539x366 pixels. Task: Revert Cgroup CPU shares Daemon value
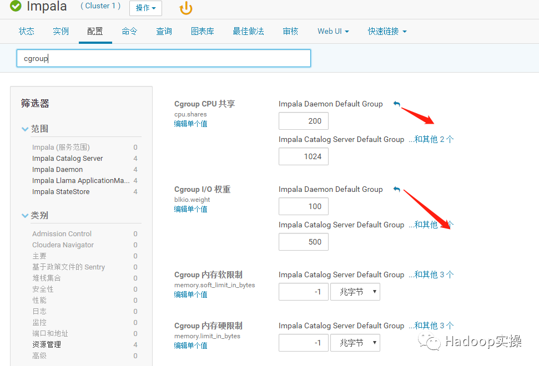pos(397,104)
